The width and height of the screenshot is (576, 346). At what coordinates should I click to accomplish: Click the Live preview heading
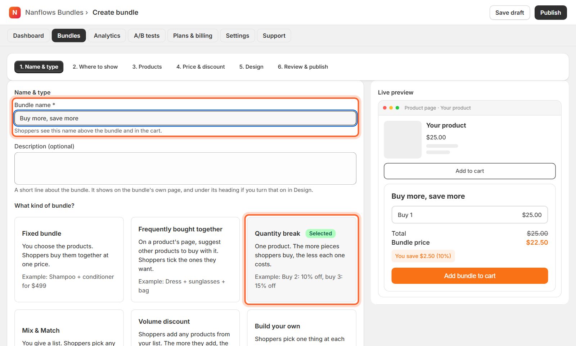click(396, 92)
